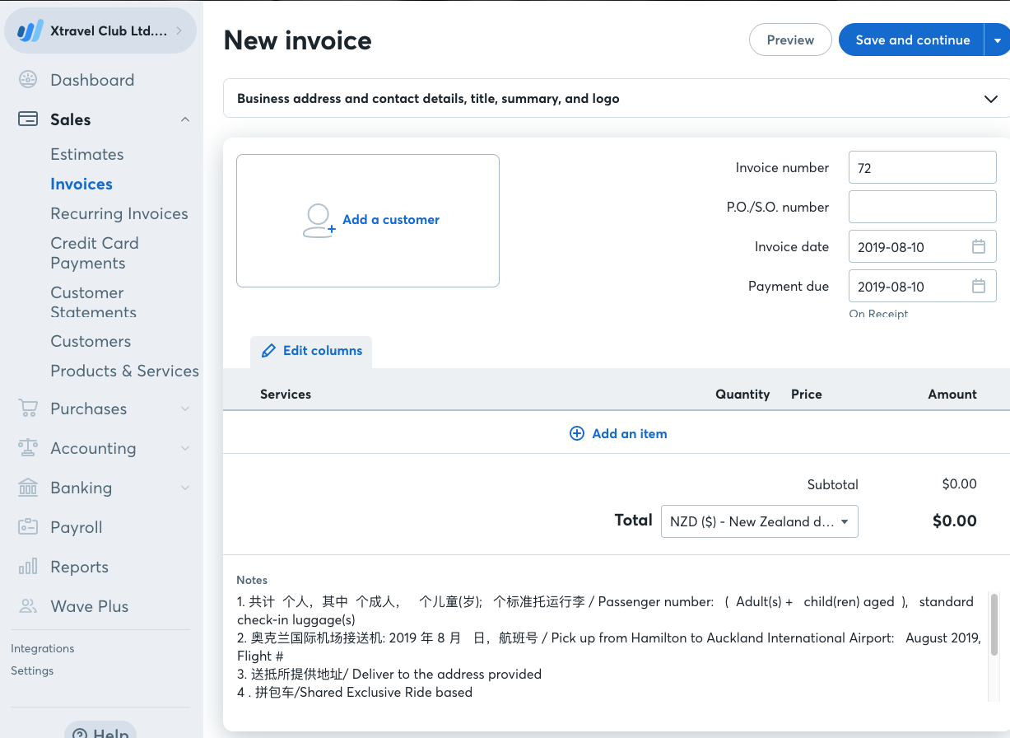Click the pencil icon beside Edit columns
The width and height of the screenshot is (1010, 738).
pos(268,351)
